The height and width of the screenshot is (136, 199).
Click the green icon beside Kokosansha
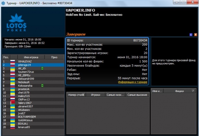point(42,86)
